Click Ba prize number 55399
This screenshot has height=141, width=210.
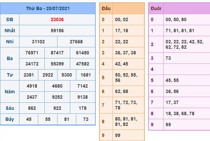click(x=57, y=64)
